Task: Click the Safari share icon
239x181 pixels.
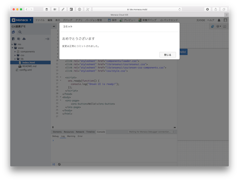Action: tap(215, 9)
